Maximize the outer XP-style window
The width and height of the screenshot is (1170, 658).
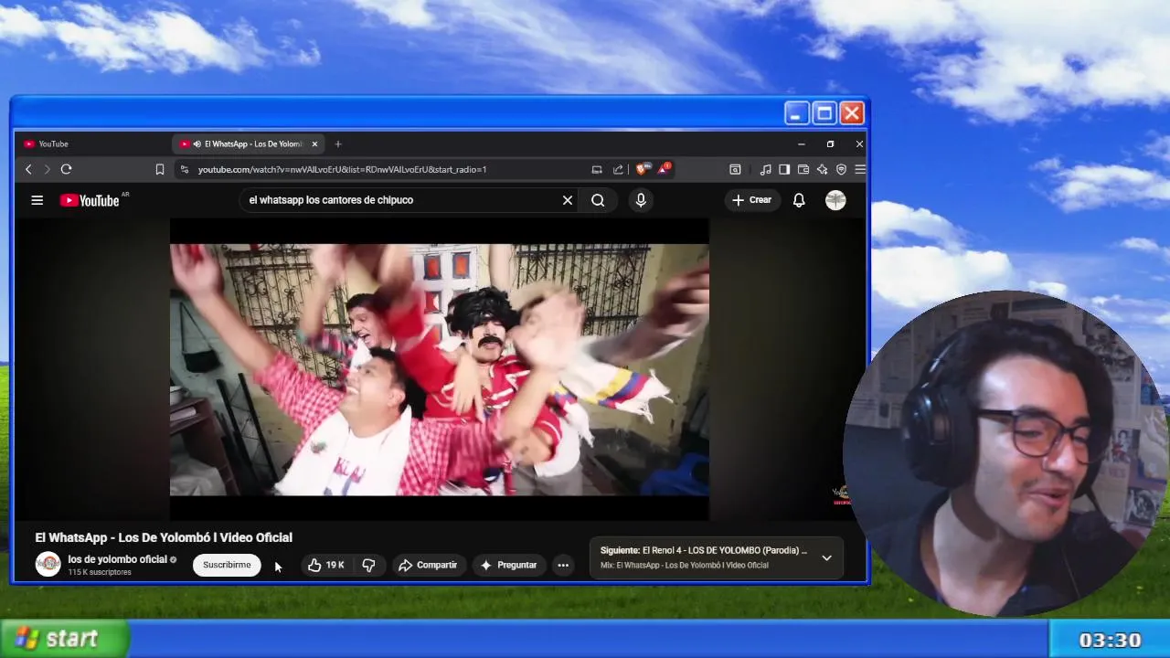824,113
